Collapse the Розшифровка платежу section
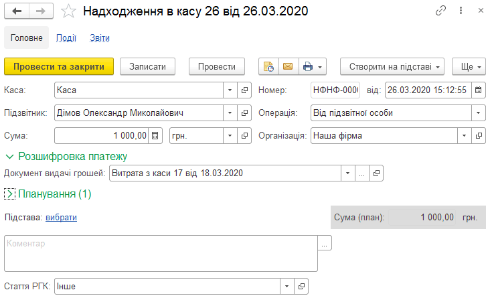Viewport: 490px width, 298px height. click(9, 157)
